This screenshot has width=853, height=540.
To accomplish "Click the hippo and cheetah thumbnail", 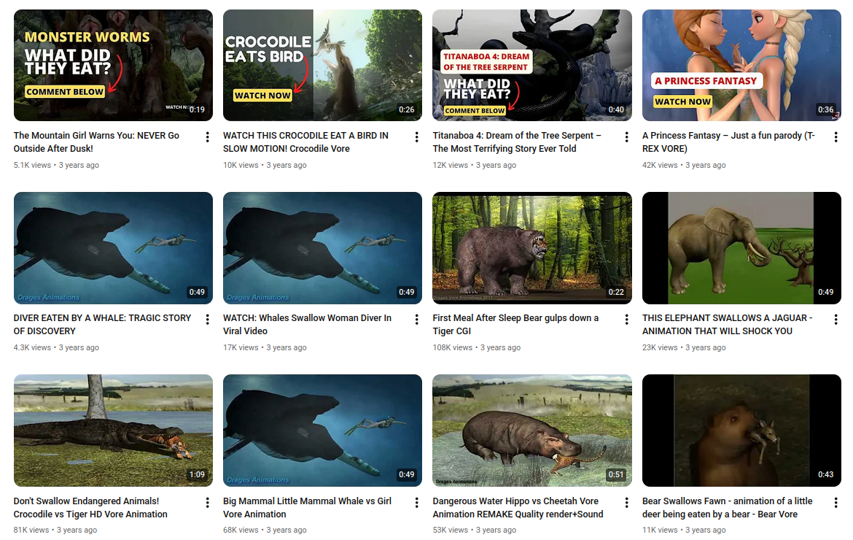I will [531, 431].
